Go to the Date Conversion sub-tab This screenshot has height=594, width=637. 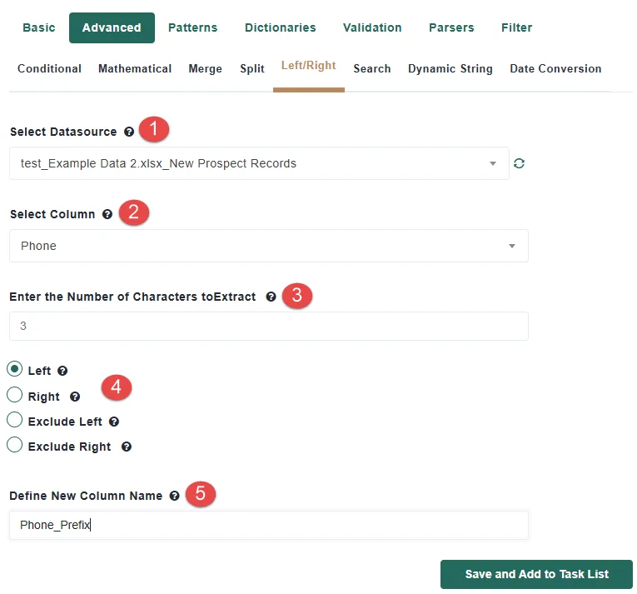(555, 68)
